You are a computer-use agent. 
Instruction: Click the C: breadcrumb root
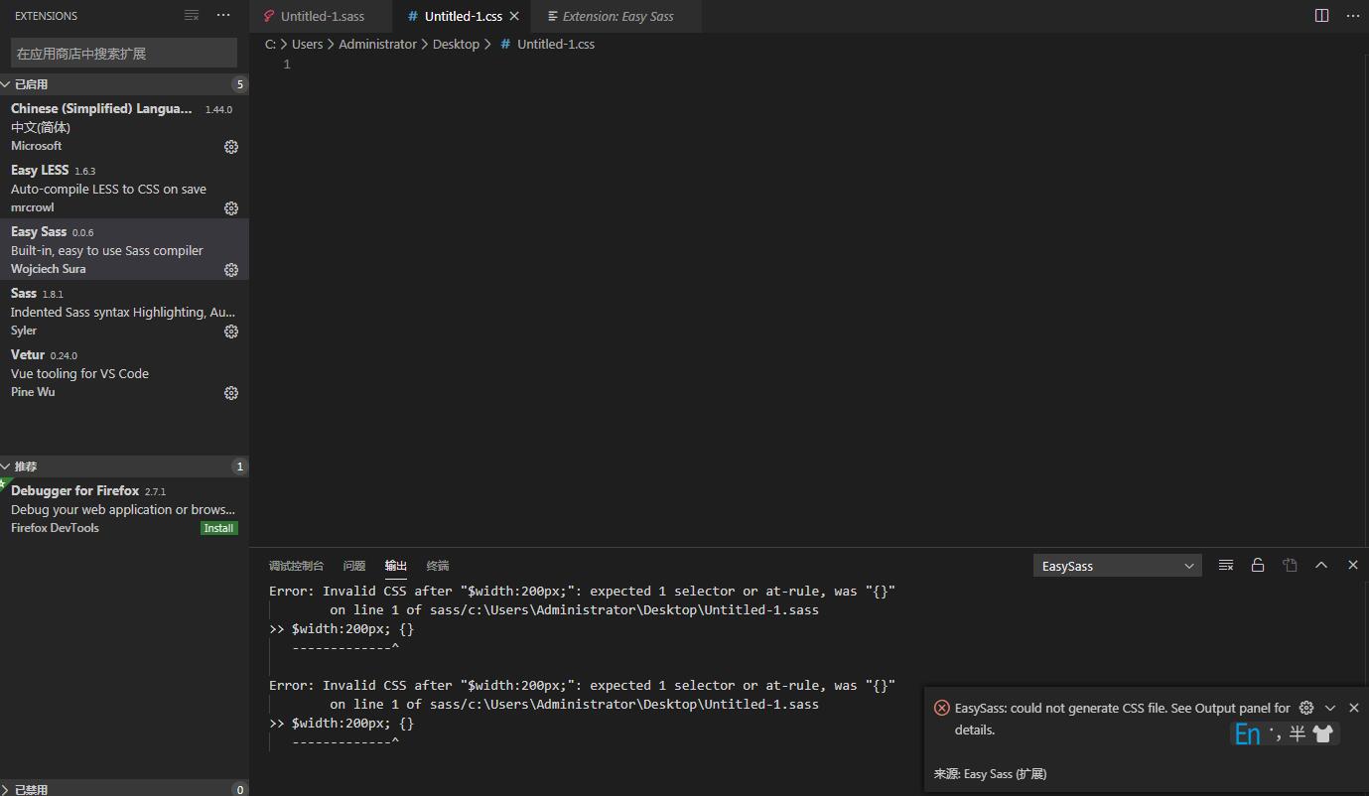pyautogui.click(x=270, y=44)
